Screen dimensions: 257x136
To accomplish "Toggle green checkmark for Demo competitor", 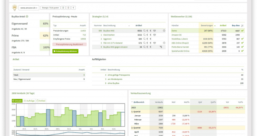I will click(x=243, y=31).
